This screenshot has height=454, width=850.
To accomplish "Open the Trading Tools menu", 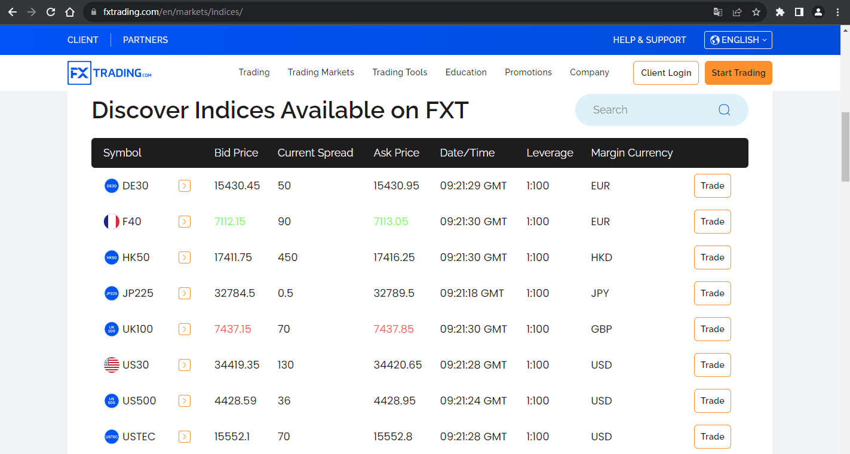I will (x=400, y=72).
